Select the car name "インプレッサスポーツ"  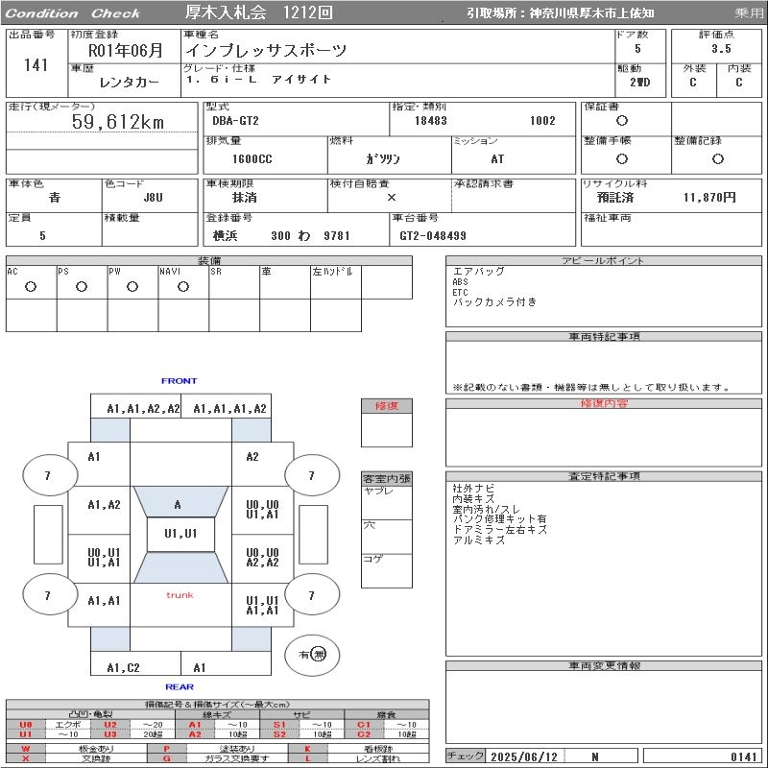[x=266, y=50]
